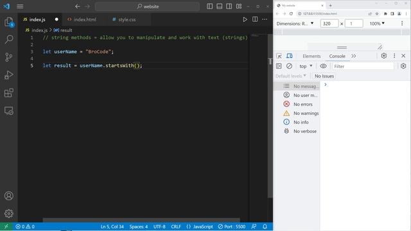Open the Run and Debug view
This screenshot has width=411, height=231.
[x=9, y=75]
